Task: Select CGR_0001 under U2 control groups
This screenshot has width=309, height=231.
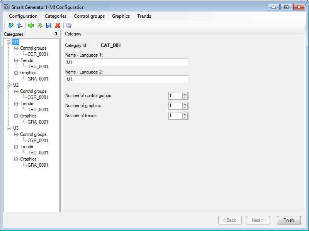Action: click(x=38, y=97)
